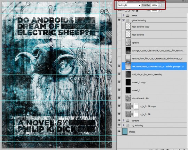Select the Old_Film_02 layer thumbnail

[x=128, y=74]
